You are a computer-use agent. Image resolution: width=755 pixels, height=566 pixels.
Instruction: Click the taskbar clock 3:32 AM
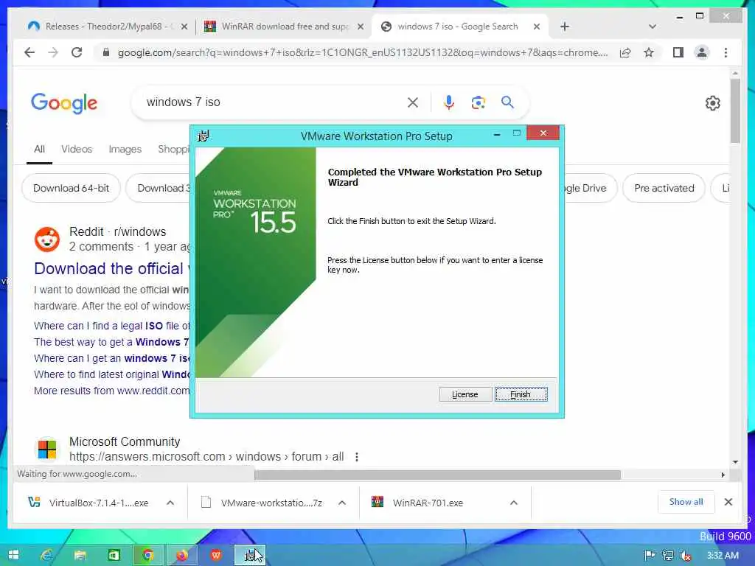coord(723,556)
